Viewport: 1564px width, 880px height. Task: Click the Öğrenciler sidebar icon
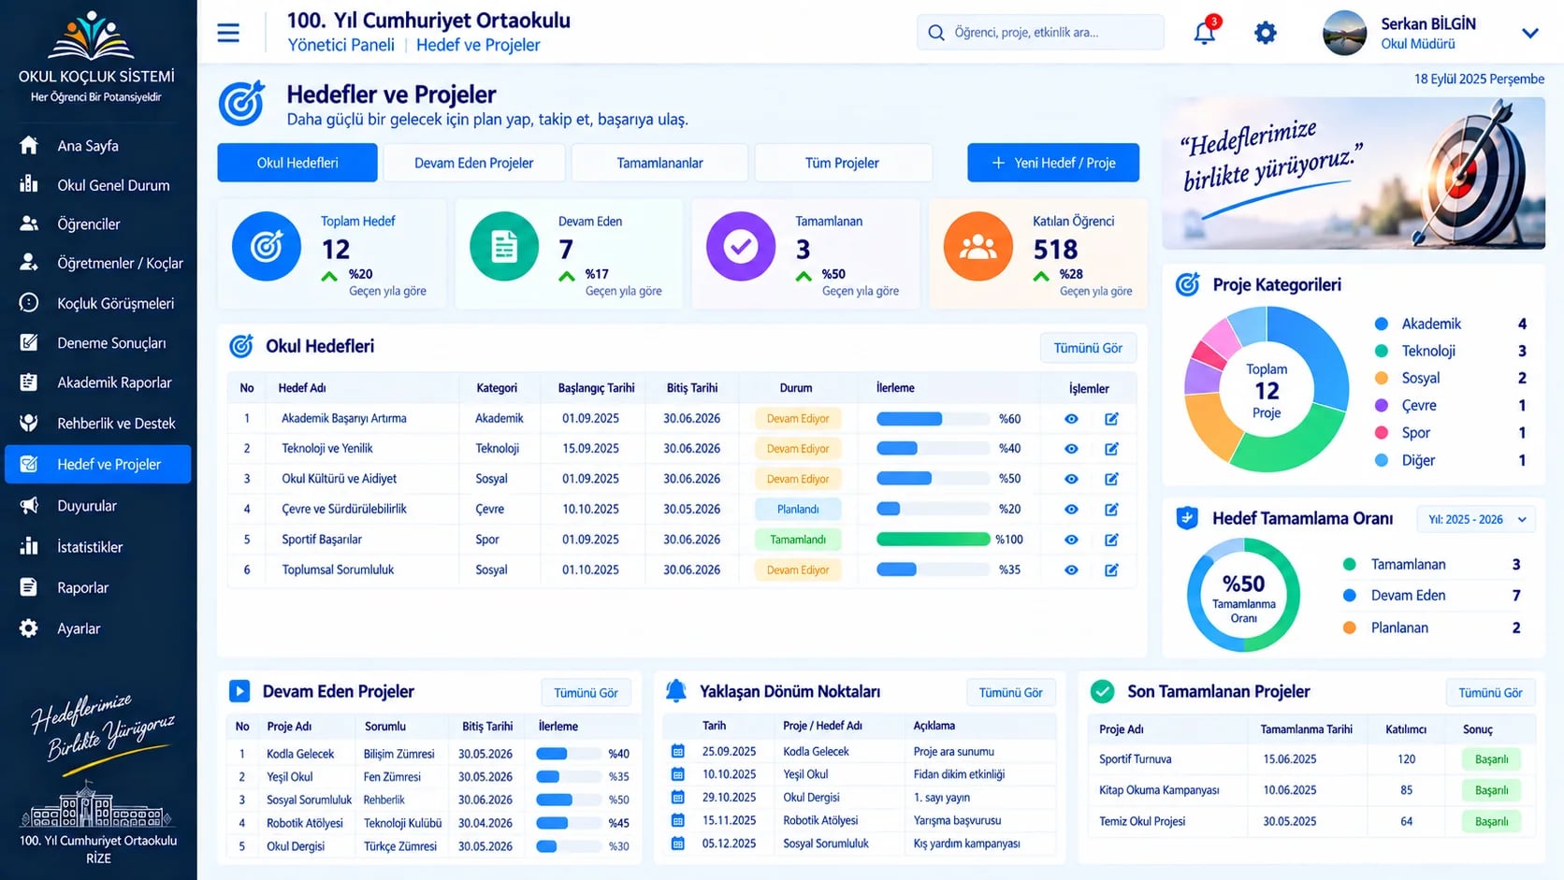click(x=29, y=224)
